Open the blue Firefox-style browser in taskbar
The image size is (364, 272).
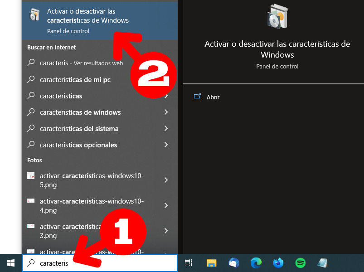(x=278, y=263)
